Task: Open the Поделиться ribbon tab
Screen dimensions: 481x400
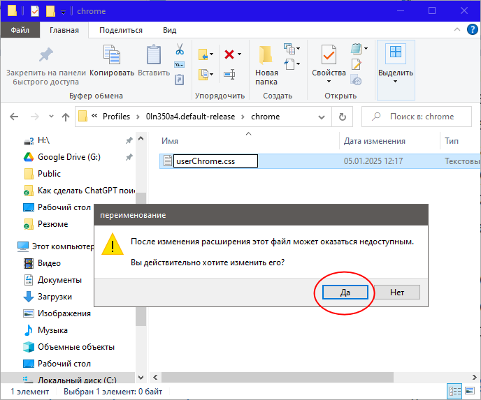Action: (121, 30)
